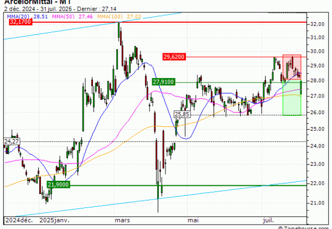Click the 31,00 price axis tick
The height and width of the screenshot is (229, 332).
point(317,38)
